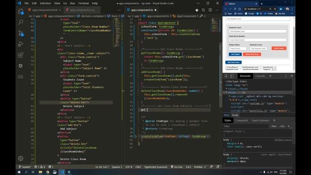This screenshot has height=175, width=311.
Task: Open the Chrome profile avatar
Action: coord(287,9)
